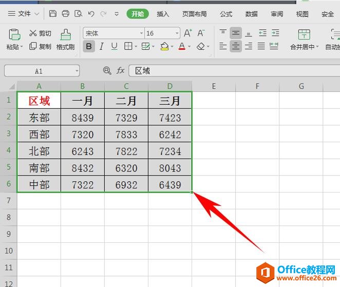Switch to the 公式 tab

click(x=226, y=14)
